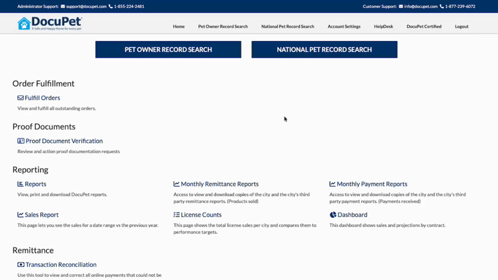This screenshot has height=280, width=498.
Task: Click the 'Administrator Support:' label
Action: (x=38, y=6)
